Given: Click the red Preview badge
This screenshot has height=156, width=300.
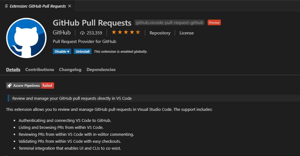Looking at the screenshot, I should point(214,22).
